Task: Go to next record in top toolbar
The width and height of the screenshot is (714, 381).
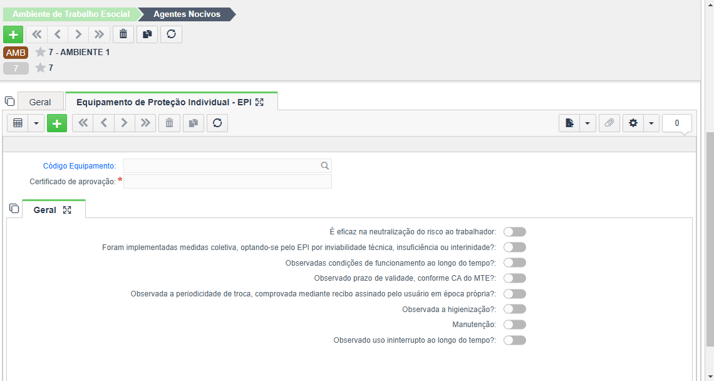Action: pyautogui.click(x=78, y=34)
